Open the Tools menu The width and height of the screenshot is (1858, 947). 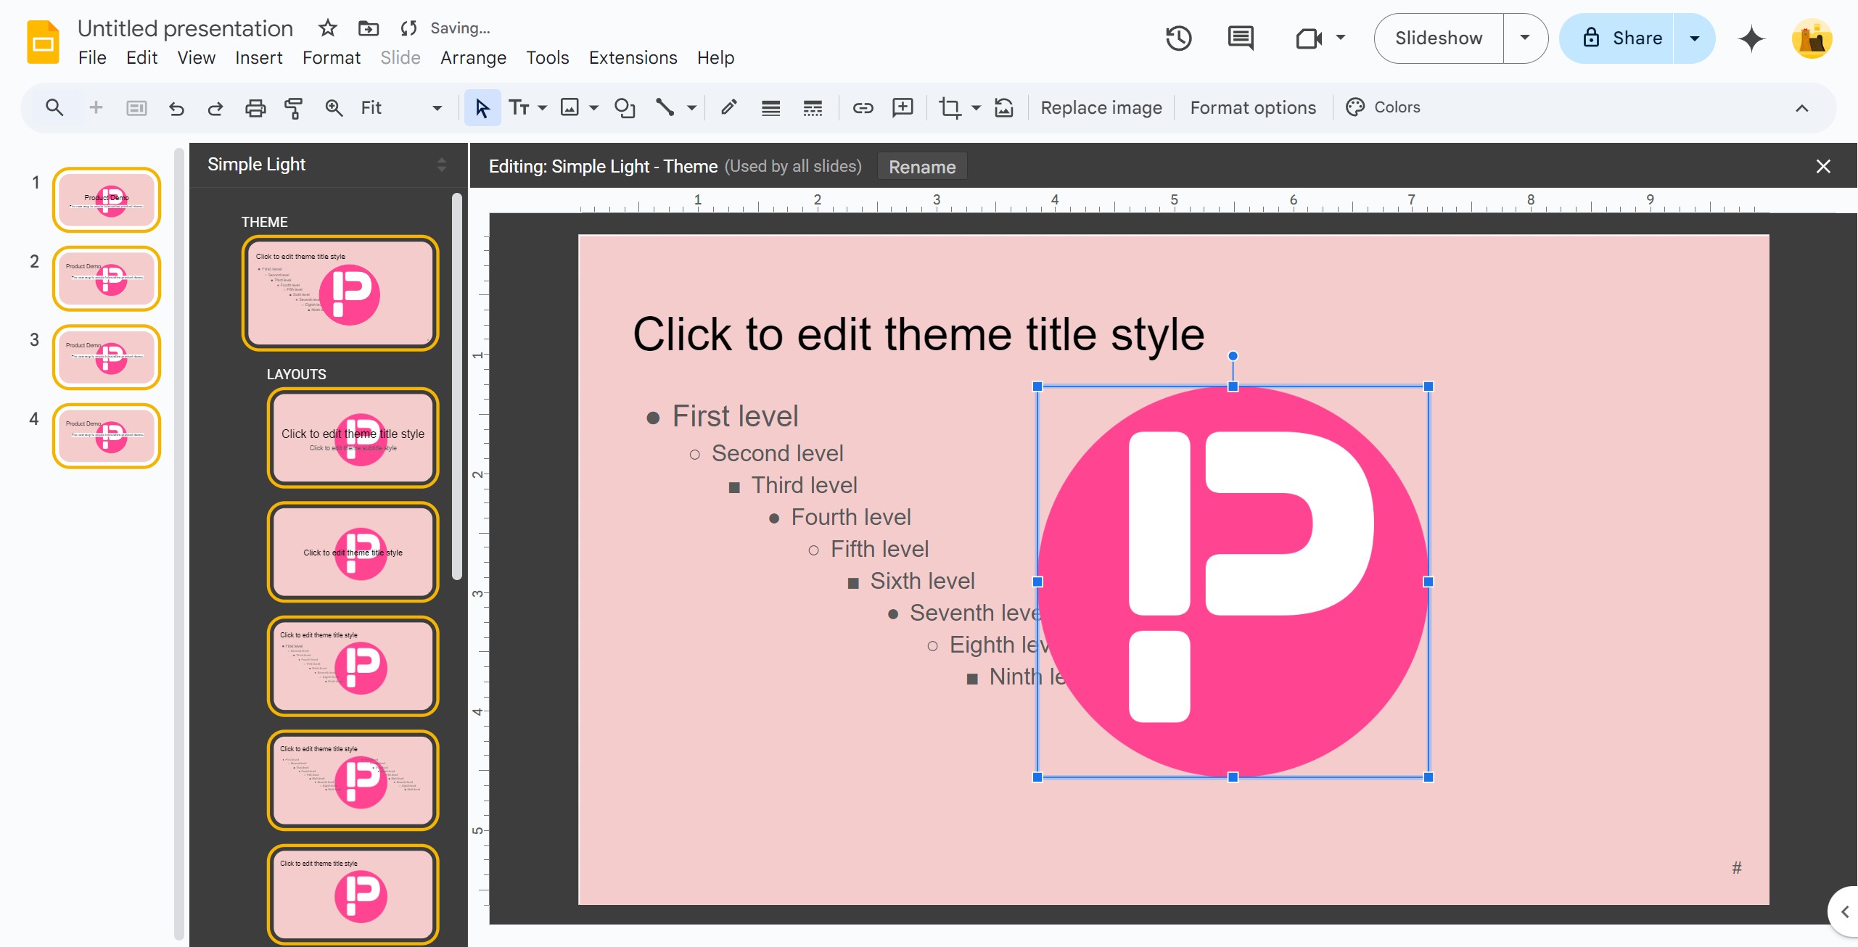click(548, 58)
